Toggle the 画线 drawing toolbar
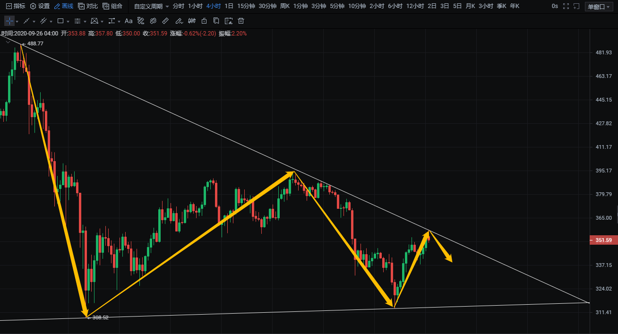This screenshot has width=618, height=334. tap(63, 6)
